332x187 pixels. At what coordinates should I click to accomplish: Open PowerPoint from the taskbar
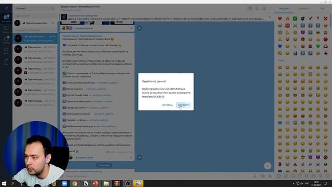pos(95,183)
